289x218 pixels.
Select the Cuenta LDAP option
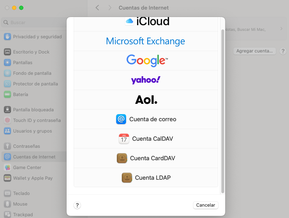(146, 178)
